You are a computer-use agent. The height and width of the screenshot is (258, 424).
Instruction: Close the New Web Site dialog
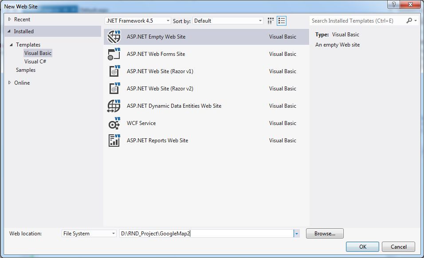tap(410, 4)
